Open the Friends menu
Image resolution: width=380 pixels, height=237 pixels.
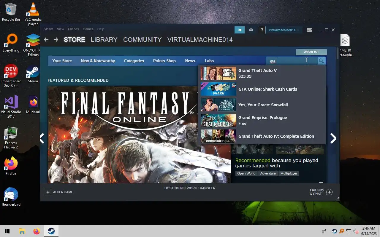[73, 29]
